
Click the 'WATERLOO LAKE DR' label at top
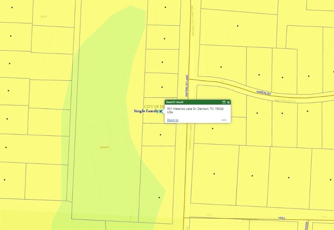click(193, 20)
